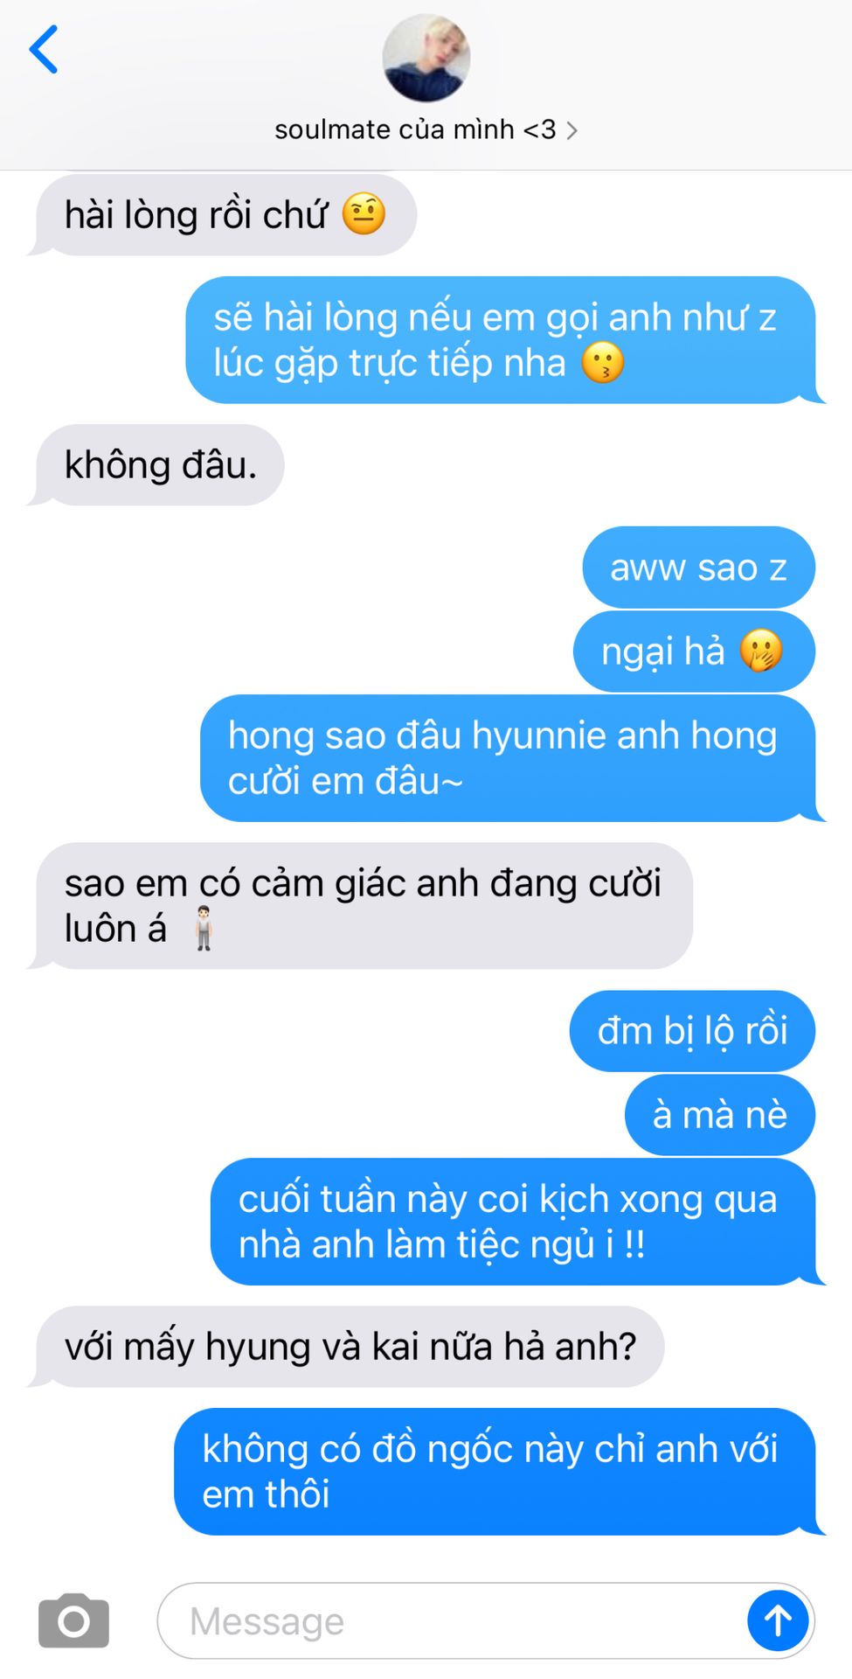Select the 'đm bị lộ rồi' bubble
Screen dimensions: 852x1679
pos(692,1031)
